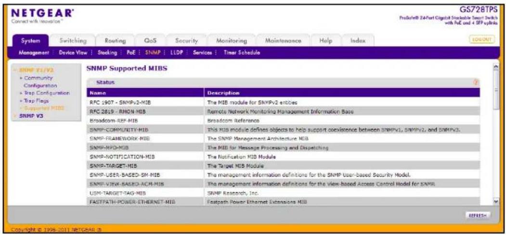This screenshot has width=506, height=235.
Task: Open the Monitoring tab
Action: pos(232,41)
